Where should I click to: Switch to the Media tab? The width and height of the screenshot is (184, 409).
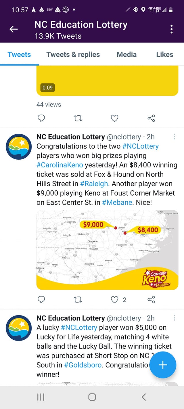[126, 54]
